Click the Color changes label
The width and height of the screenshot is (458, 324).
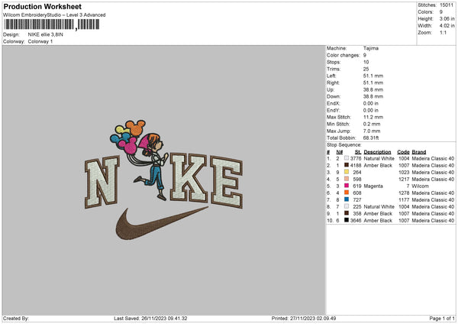coord(343,55)
